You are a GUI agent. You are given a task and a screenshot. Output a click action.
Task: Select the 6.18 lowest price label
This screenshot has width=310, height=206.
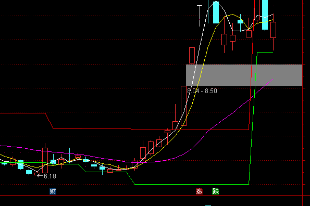50,176
